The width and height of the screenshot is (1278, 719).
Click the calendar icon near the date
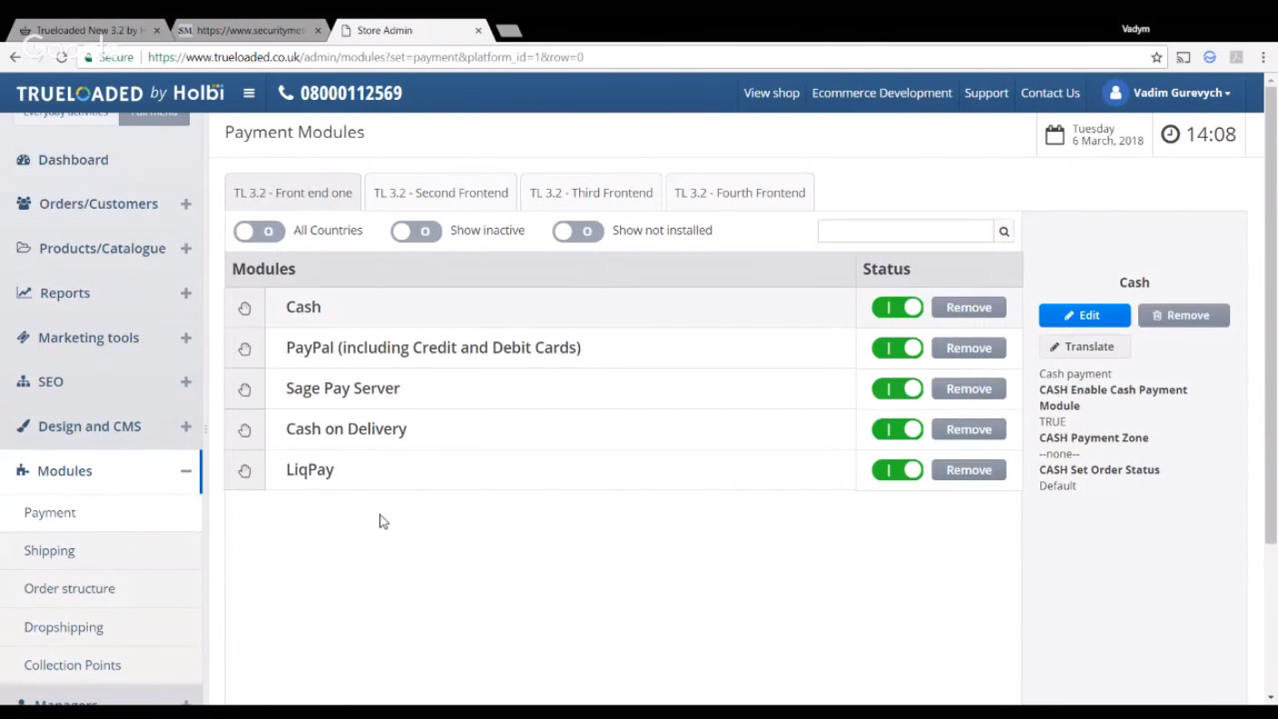1055,135
